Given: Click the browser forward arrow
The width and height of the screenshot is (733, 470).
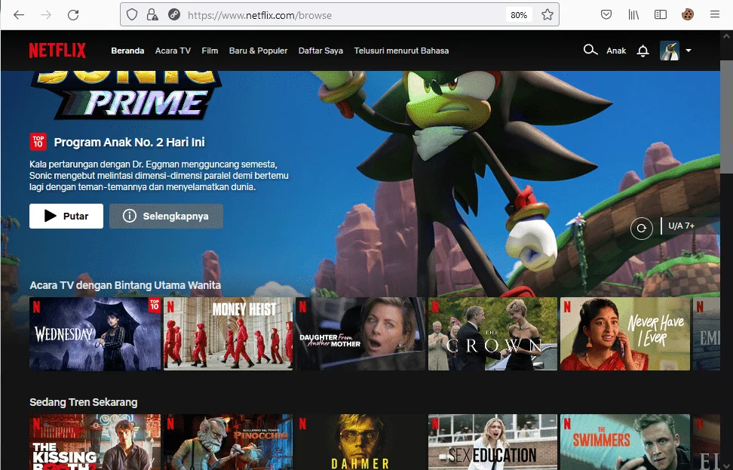Looking at the screenshot, I should 46,15.
